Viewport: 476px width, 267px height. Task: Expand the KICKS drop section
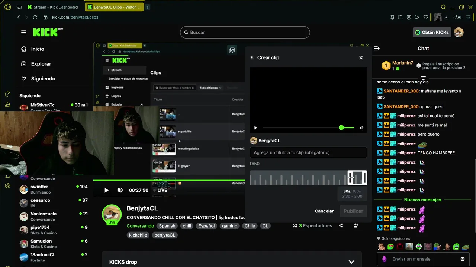[x=351, y=262]
